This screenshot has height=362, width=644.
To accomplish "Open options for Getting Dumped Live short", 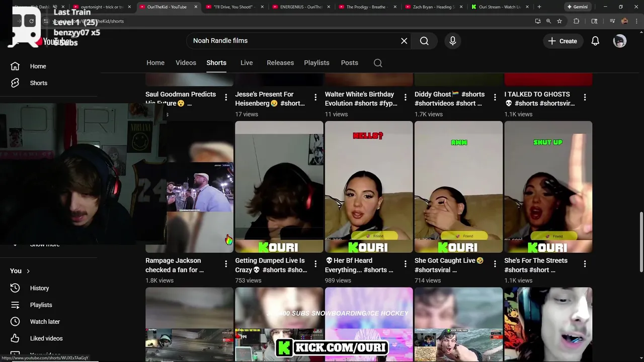I will pyautogui.click(x=315, y=263).
